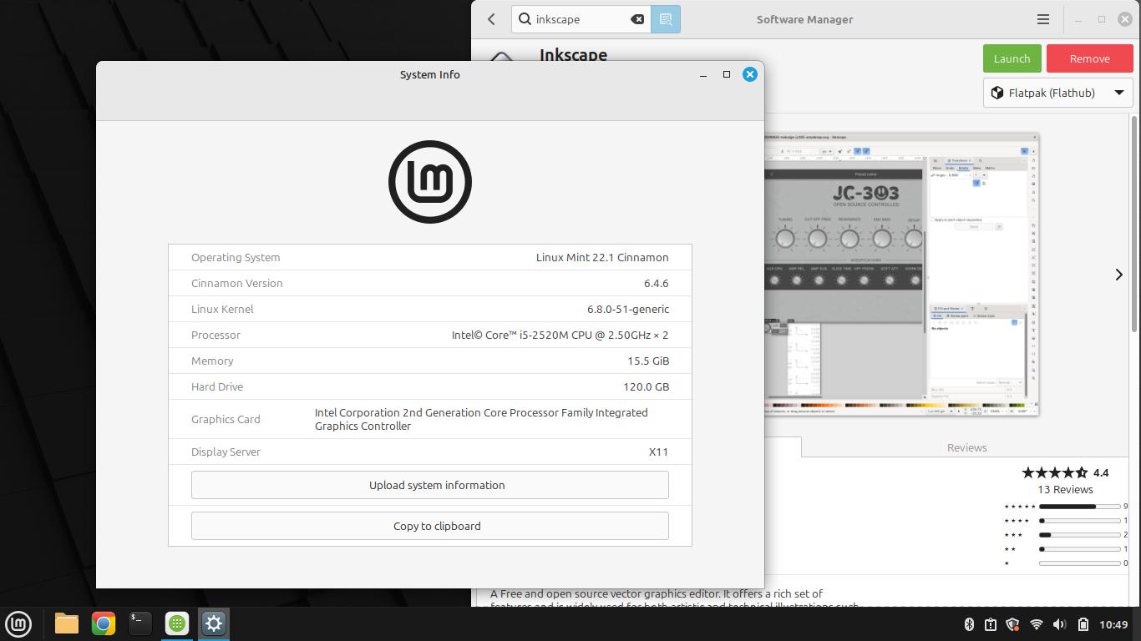Screen dimensions: 1141x641
Task: Click the removable drives tray icon
Action: 991,624
